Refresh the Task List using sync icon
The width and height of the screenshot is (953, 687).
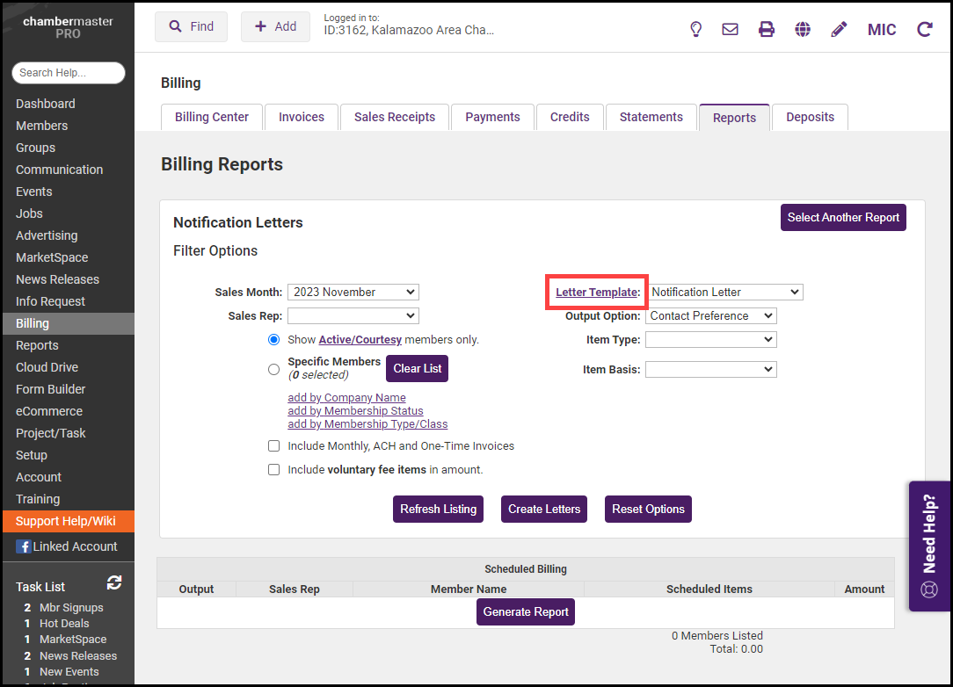[114, 582]
